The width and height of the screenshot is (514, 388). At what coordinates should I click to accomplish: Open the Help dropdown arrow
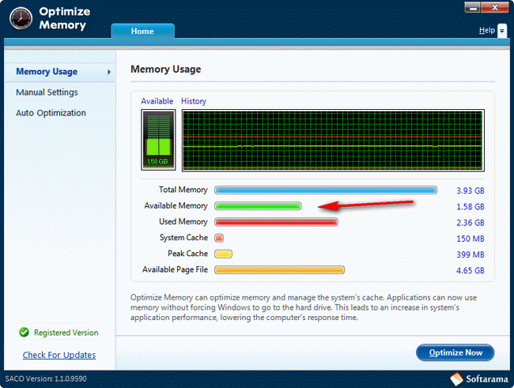coord(502,31)
